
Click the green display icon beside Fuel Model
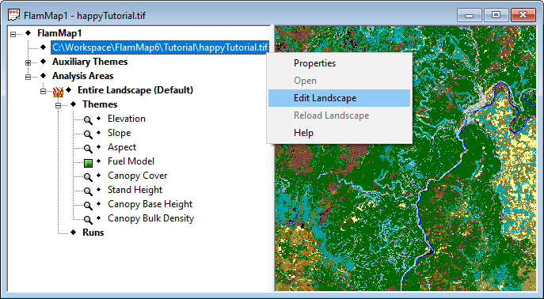[x=88, y=162]
